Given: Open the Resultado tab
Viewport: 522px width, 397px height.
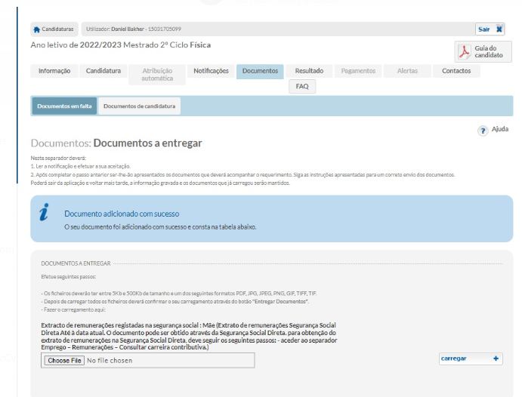Looking at the screenshot, I should (309, 71).
